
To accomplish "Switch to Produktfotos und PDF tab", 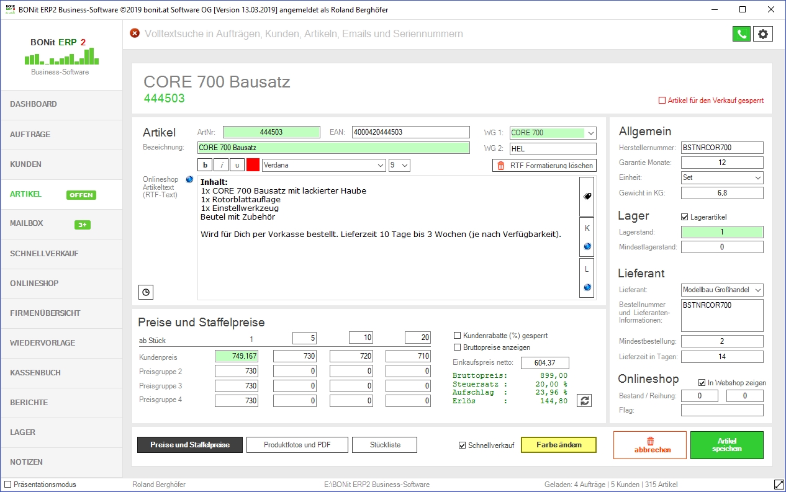I will tap(297, 445).
